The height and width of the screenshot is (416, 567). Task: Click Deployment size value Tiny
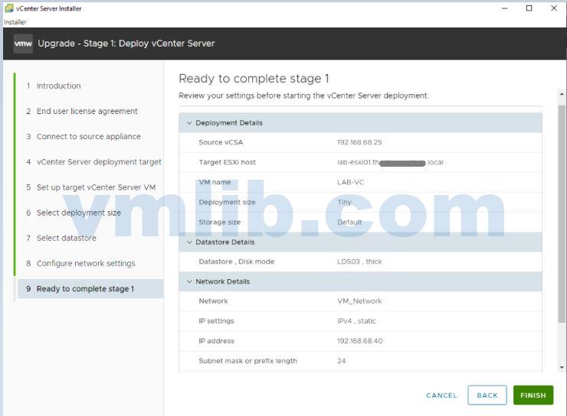(x=344, y=202)
